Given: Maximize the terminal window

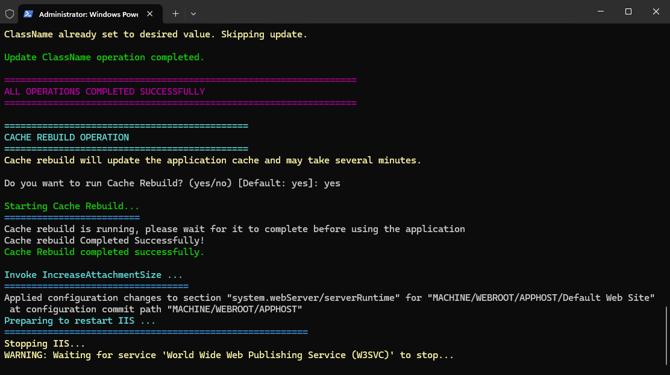Looking at the screenshot, I should pos(628,12).
